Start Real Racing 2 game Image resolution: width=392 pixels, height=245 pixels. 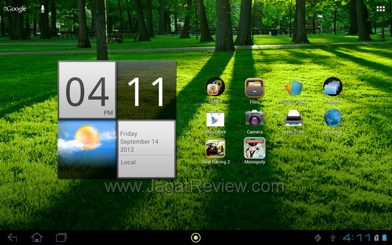click(x=216, y=148)
